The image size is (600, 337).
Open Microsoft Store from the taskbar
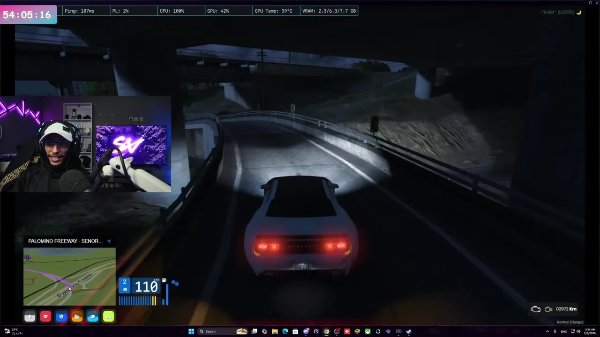pos(295,331)
